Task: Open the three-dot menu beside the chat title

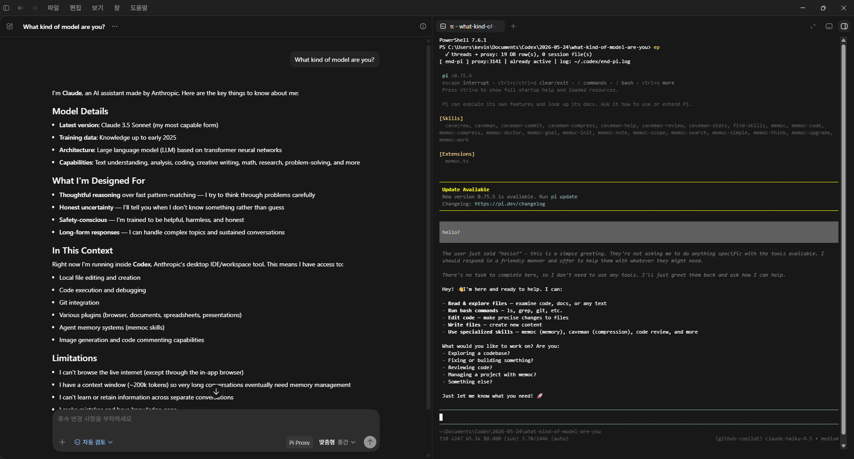Action: (x=115, y=26)
